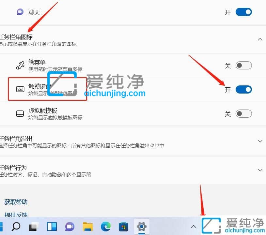Open the Settings gear on the taskbar
Screen dimensions: 266x235
(x=142, y=226)
